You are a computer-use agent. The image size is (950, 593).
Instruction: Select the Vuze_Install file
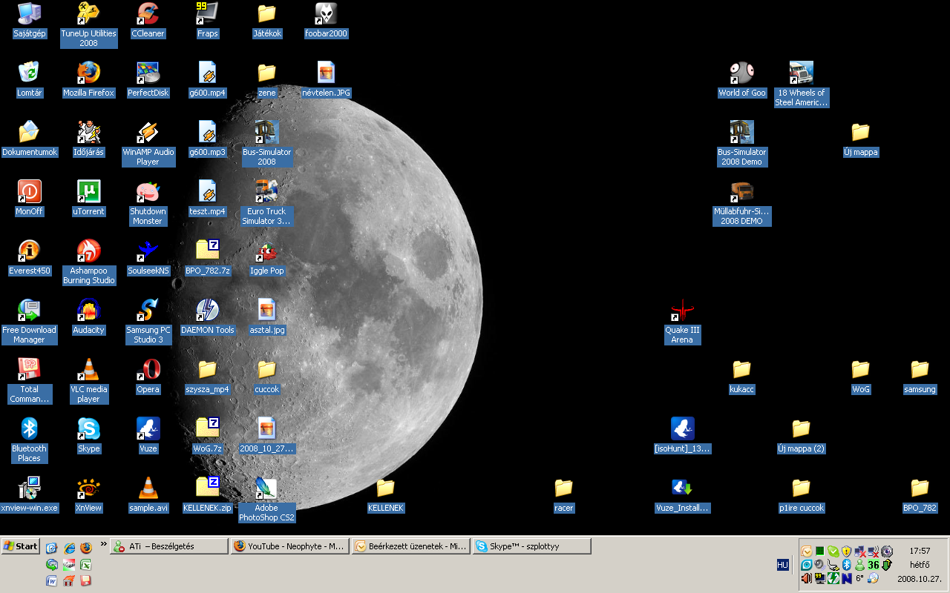[682, 495]
